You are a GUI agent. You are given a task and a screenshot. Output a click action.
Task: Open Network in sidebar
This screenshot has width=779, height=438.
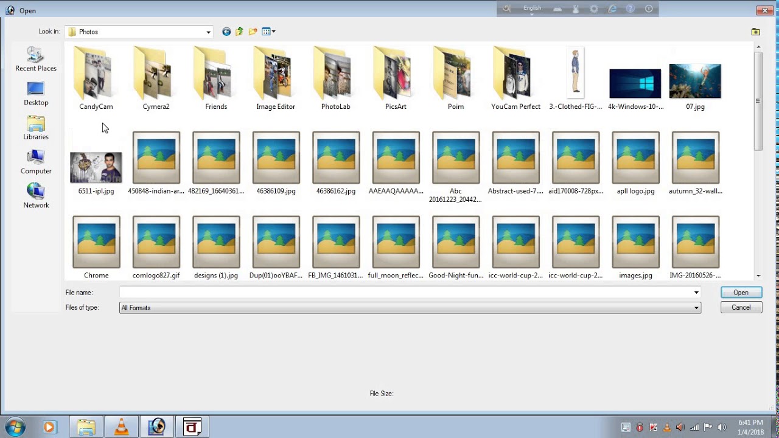pyautogui.click(x=36, y=196)
